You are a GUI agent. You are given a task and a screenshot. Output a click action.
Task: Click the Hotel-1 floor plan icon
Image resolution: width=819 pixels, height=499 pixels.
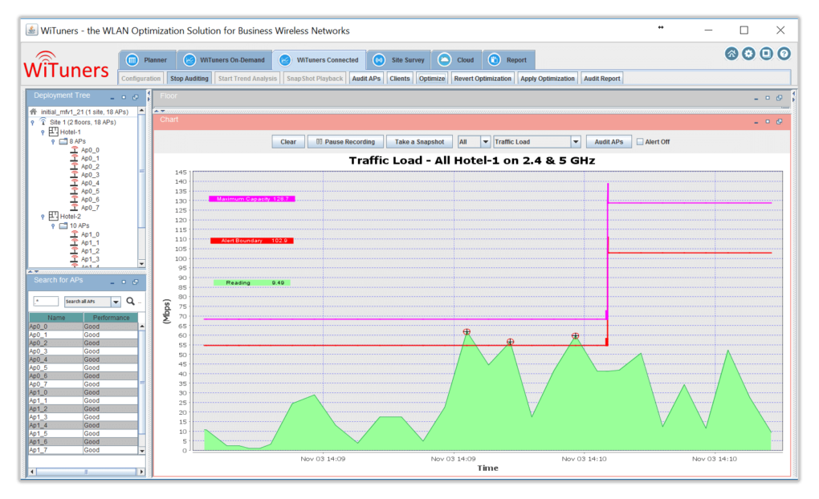tap(53, 132)
